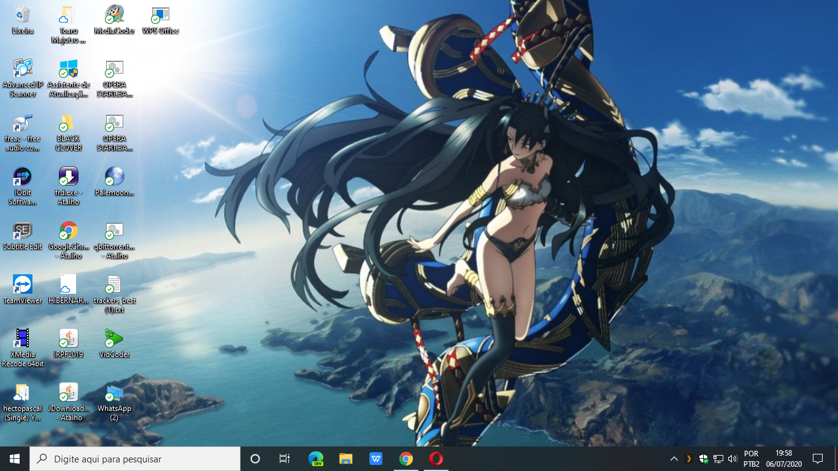
Task: Open the Task View button
Action: [x=285, y=459]
